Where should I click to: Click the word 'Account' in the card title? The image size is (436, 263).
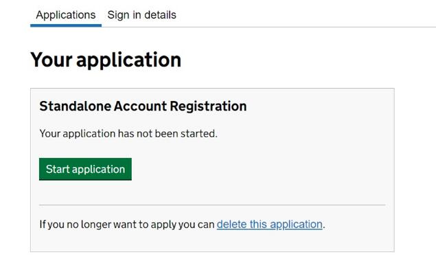click(x=140, y=106)
